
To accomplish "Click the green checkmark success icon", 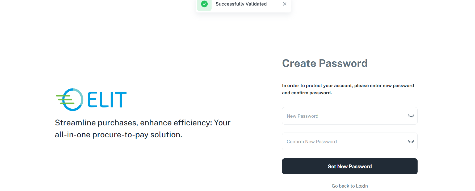I will tap(204, 4).
